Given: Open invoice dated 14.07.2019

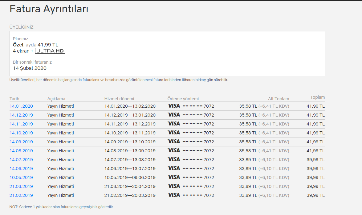Looking at the screenshot, I should point(21,160).
